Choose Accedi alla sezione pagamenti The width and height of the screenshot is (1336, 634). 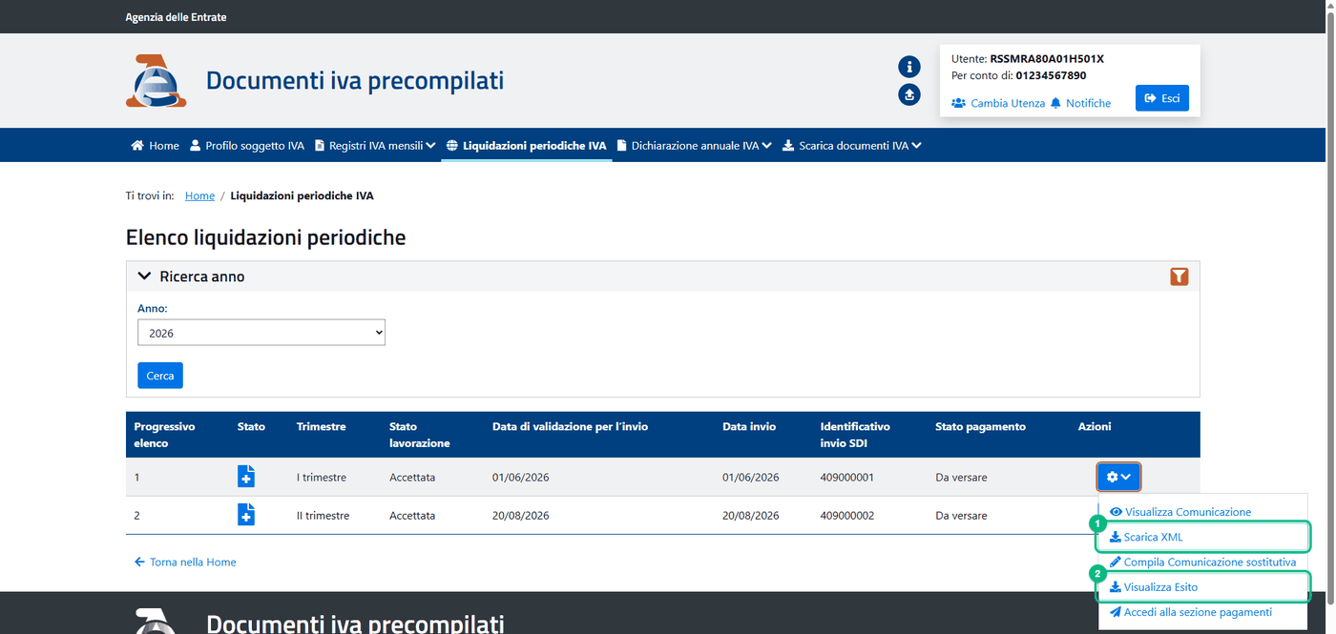tap(1191, 612)
